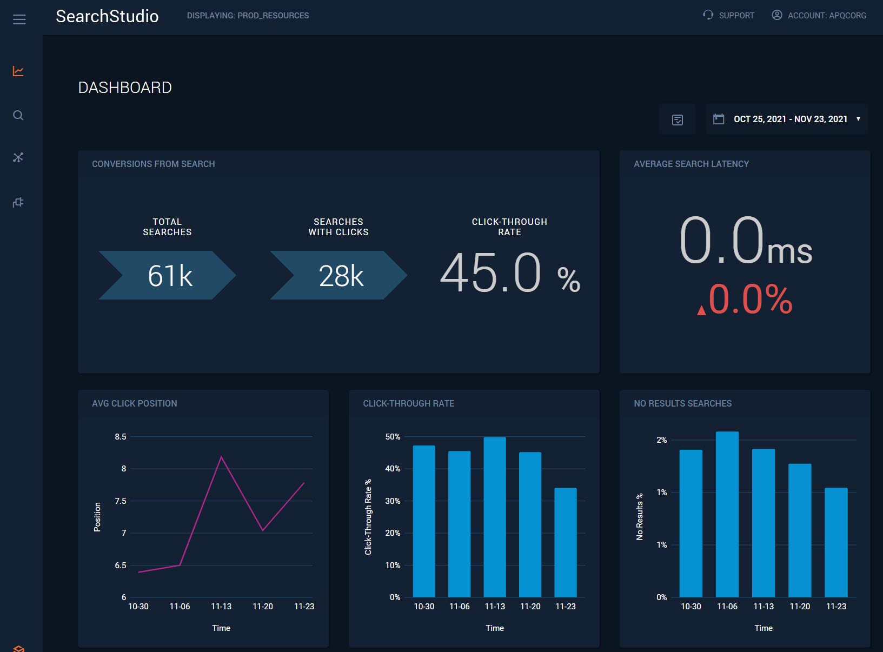Select the search icon in the left sidebar
This screenshot has height=652, width=883.
(x=18, y=115)
